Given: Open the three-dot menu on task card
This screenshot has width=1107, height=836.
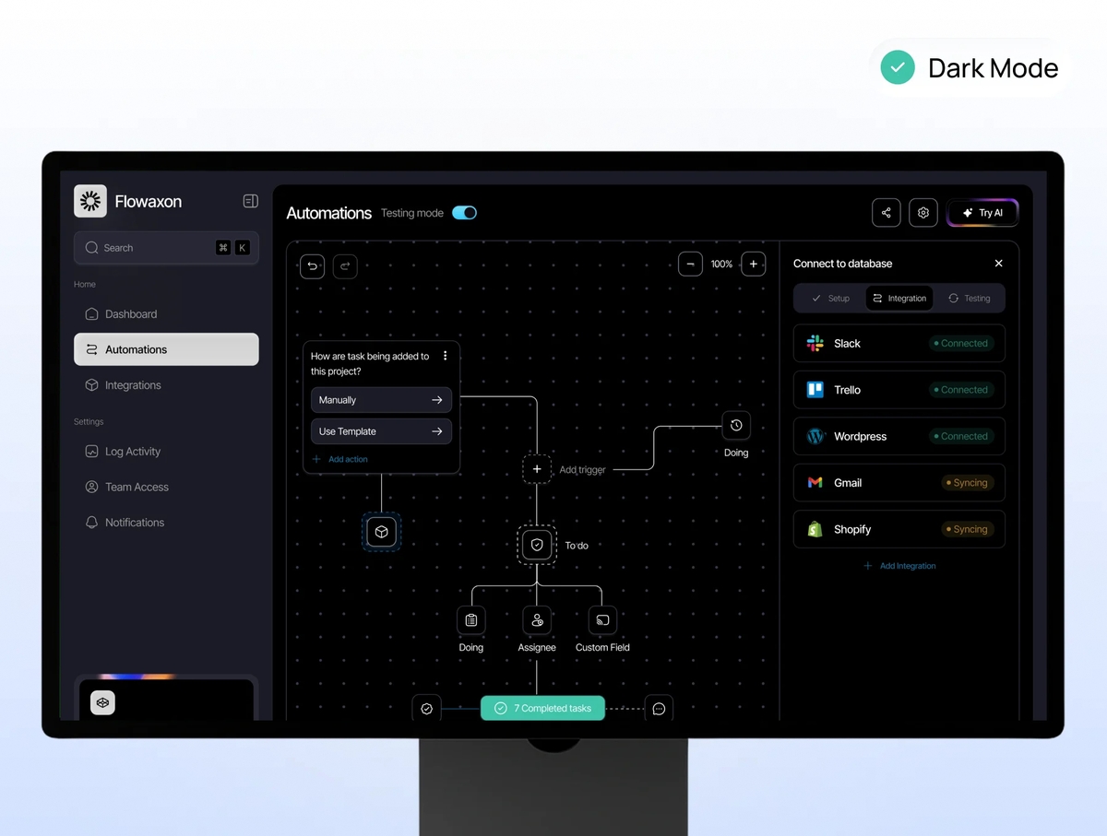Looking at the screenshot, I should pos(446,356).
